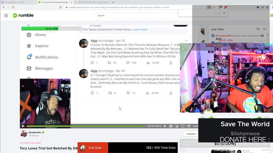Select the Tory Lanez Trial Rumble tab
273x153 pixels.
[x=55, y=2]
